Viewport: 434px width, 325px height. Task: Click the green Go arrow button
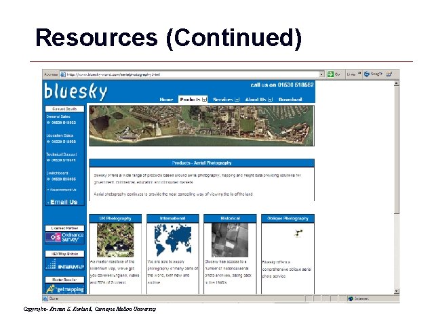click(x=330, y=74)
